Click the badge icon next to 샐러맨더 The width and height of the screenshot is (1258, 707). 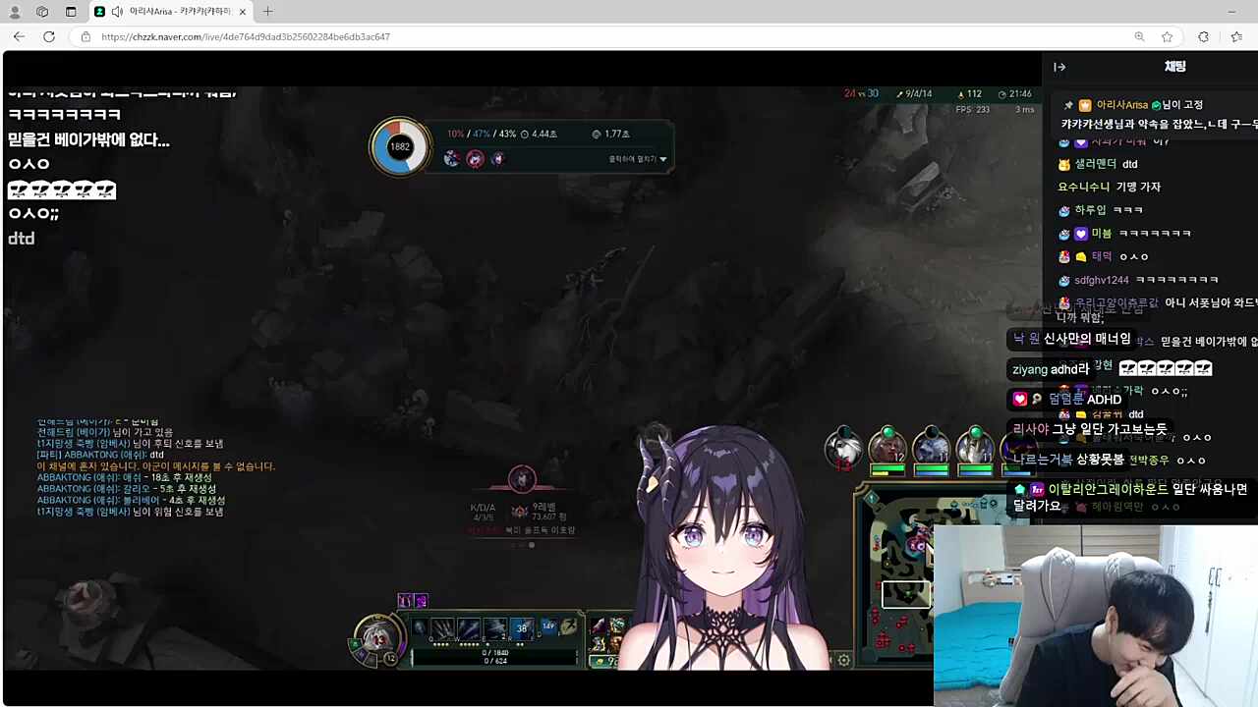(x=1063, y=164)
